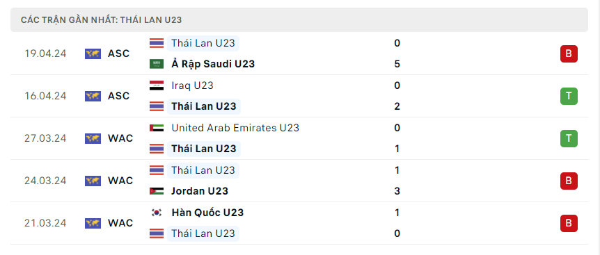
Task: Click the Jordan U23 flag icon
Action: pyautogui.click(x=157, y=191)
